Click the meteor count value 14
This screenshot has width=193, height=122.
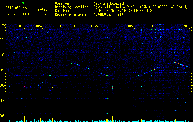coord(44,14)
